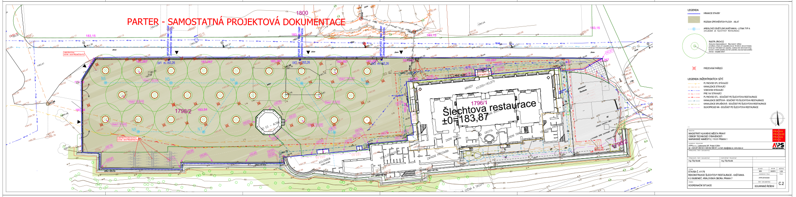
Task: Select the ATPS company logo
Action: (778, 145)
